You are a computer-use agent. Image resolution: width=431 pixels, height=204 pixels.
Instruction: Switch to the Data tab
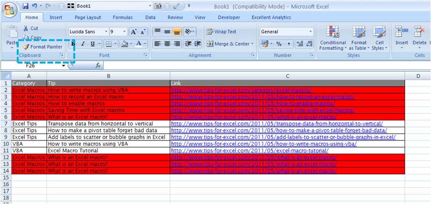coord(150,17)
